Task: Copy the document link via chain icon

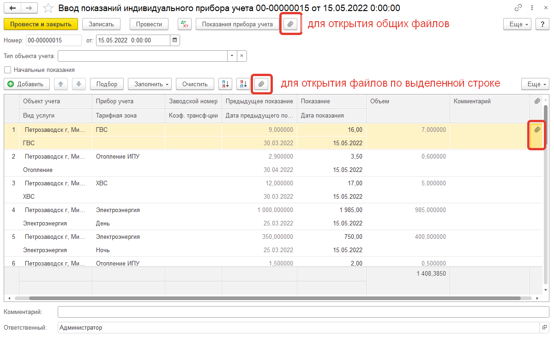Action: click(x=518, y=8)
